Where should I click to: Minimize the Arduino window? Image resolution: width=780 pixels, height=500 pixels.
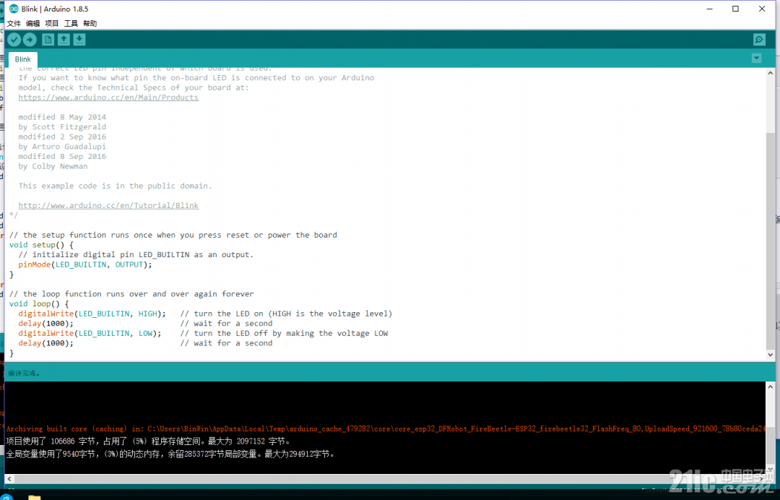click(x=710, y=9)
